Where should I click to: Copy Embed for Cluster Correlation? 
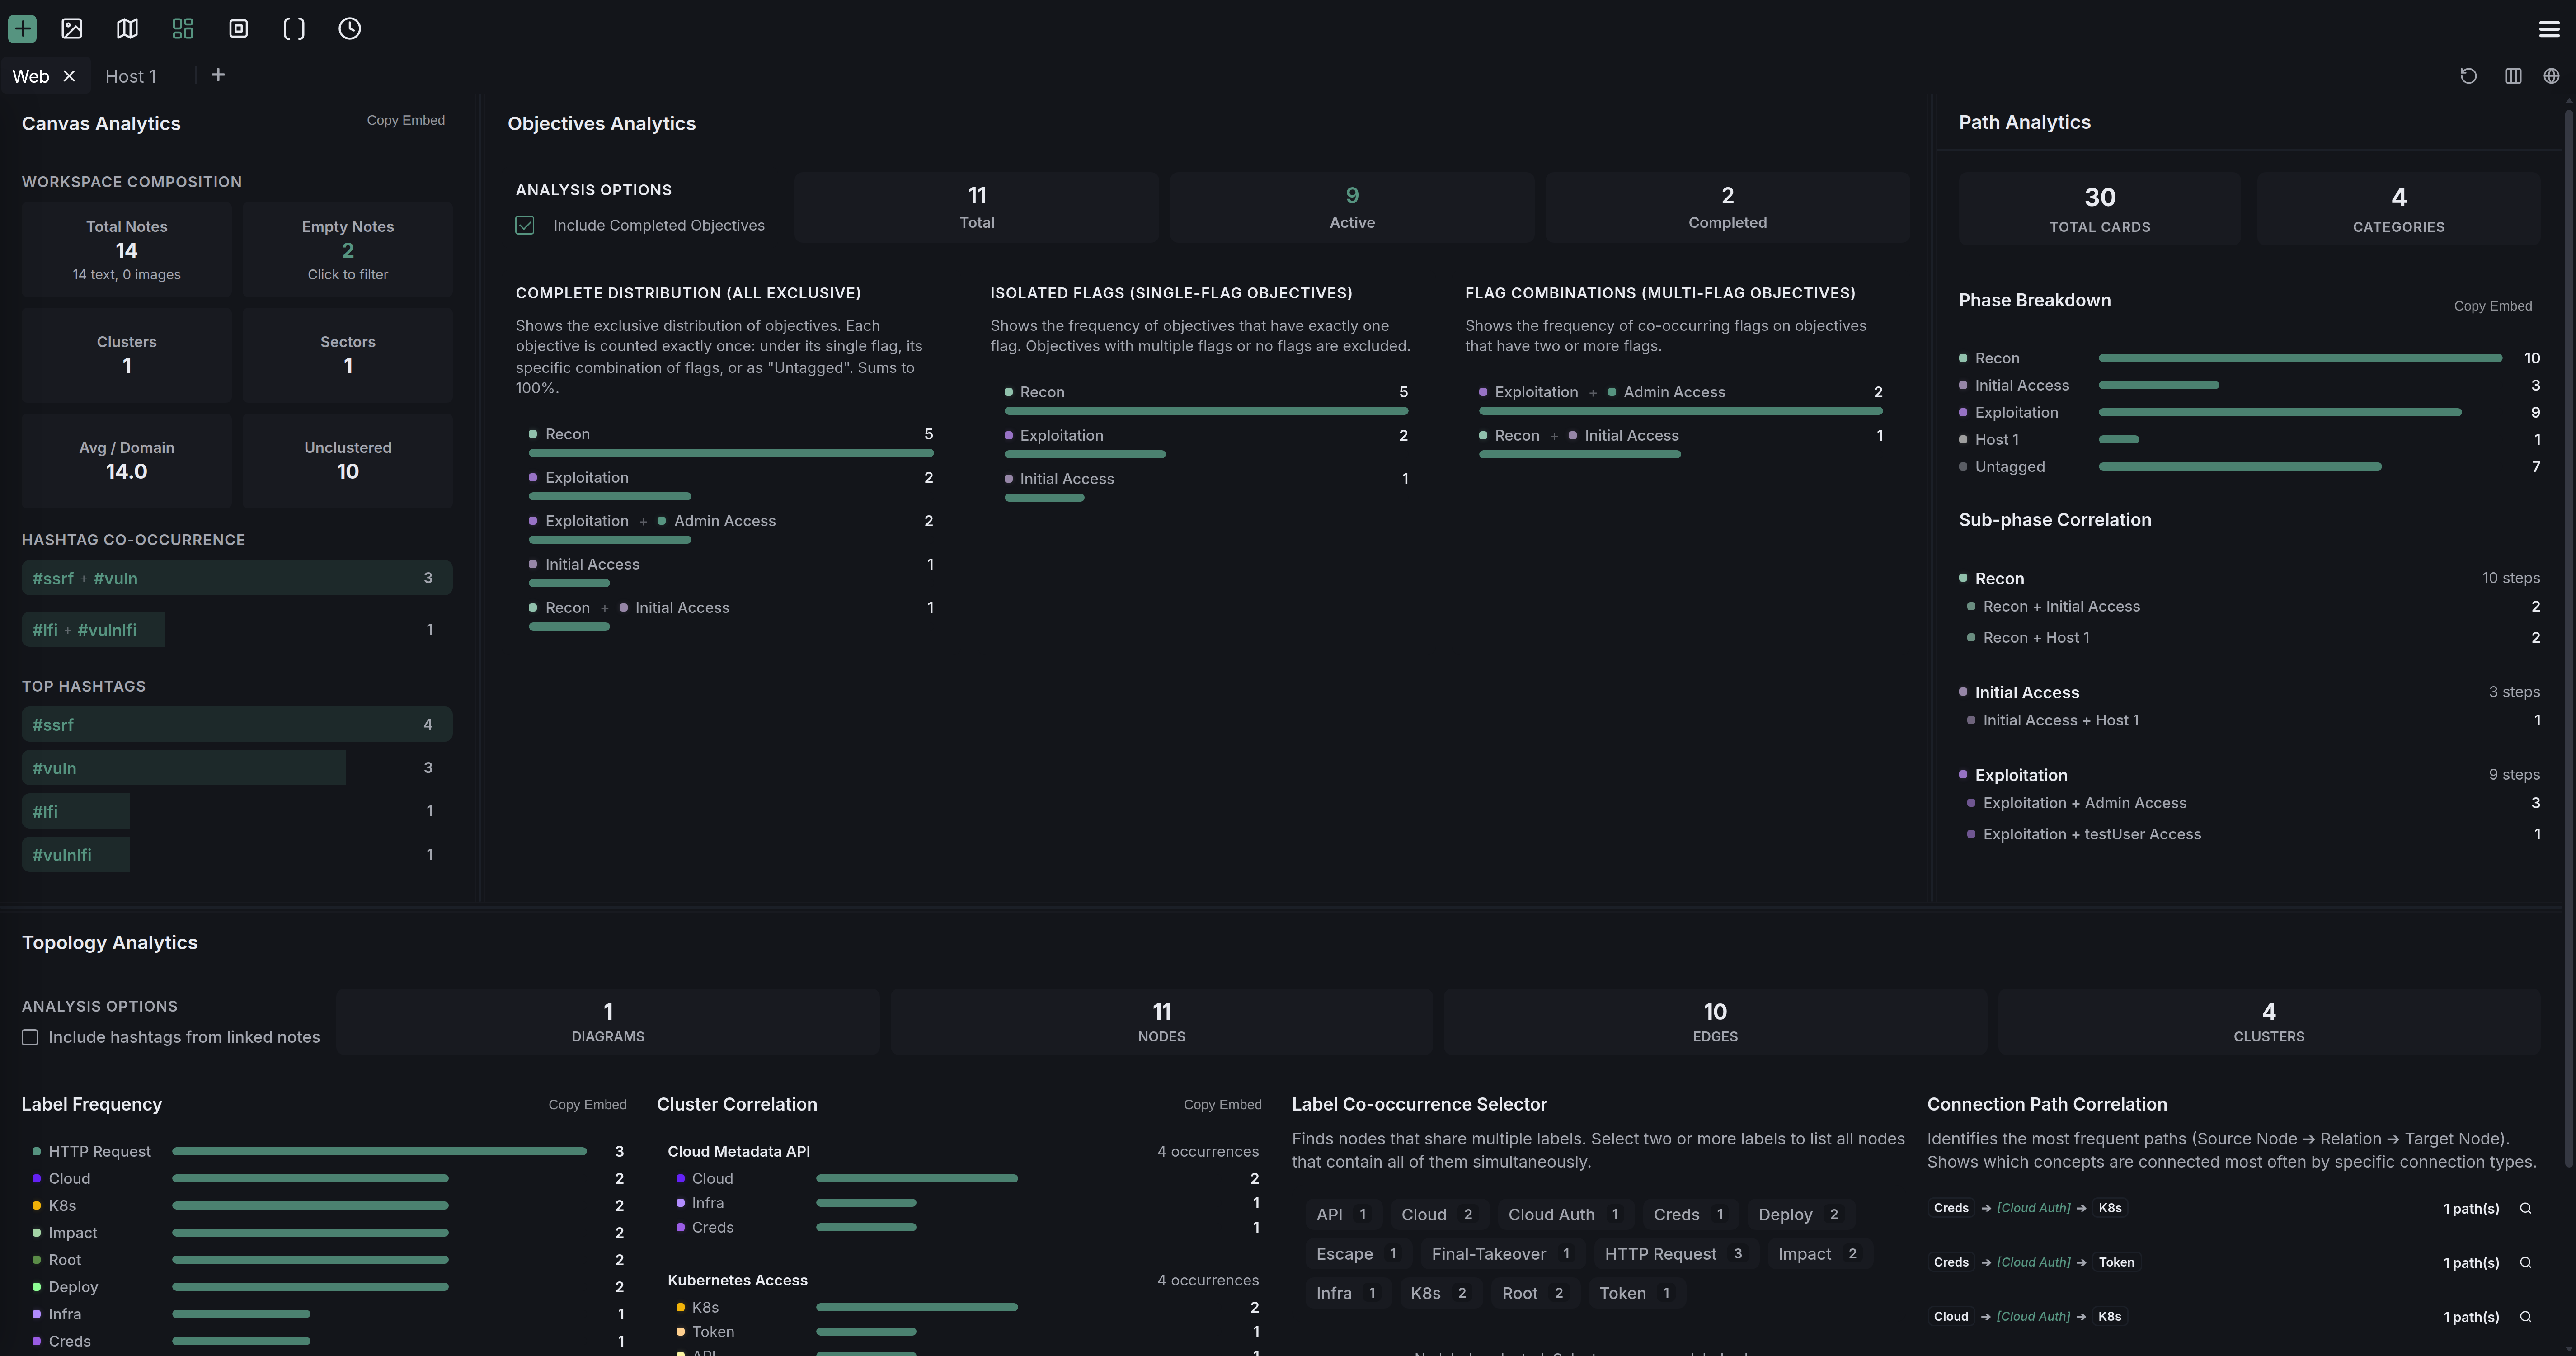pyautogui.click(x=1222, y=1105)
